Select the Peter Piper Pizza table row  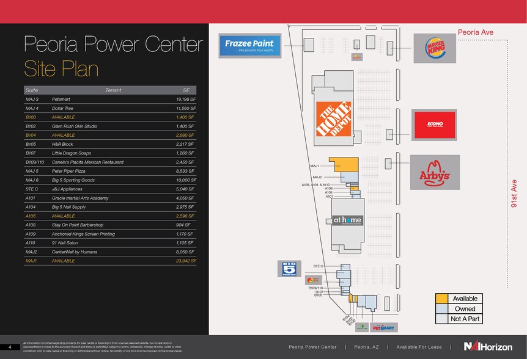[x=110, y=171]
